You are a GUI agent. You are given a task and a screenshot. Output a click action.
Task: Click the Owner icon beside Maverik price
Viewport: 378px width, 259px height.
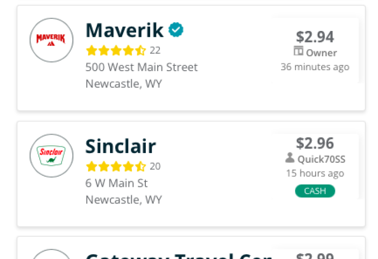click(x=298, y=51)
